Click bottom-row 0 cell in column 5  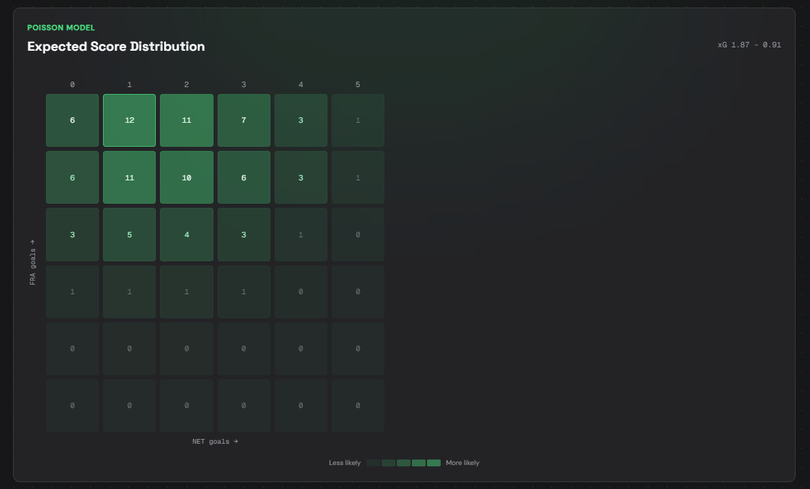(358, 405)
